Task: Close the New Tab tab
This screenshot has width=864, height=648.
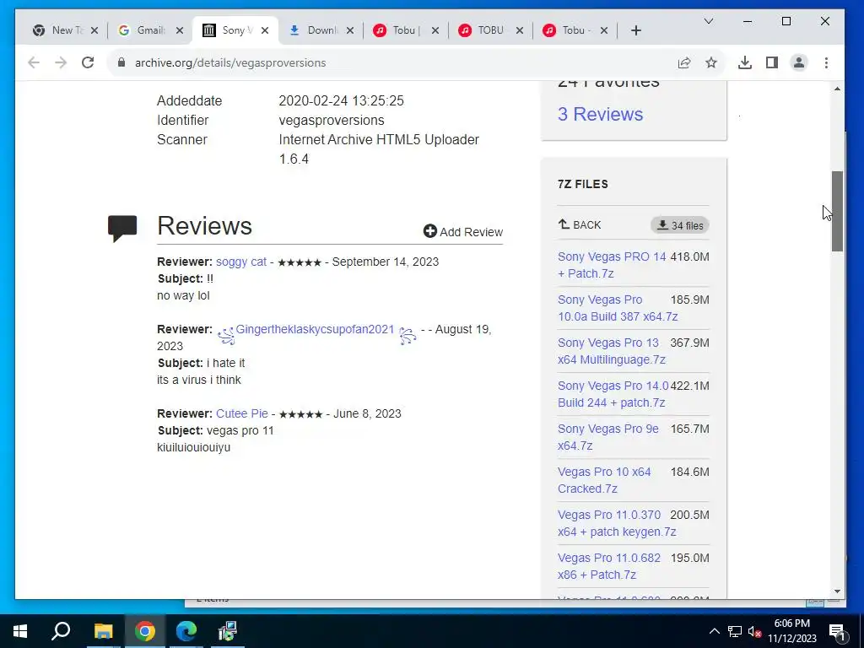Action: tap(94, 30)
